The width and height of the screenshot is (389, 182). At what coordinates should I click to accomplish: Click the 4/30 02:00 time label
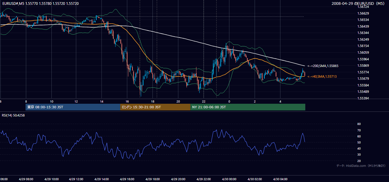(x=255, y=179)
